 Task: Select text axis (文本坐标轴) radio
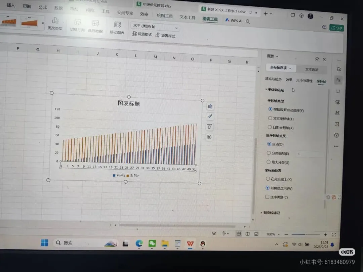(x=270, y=118)
